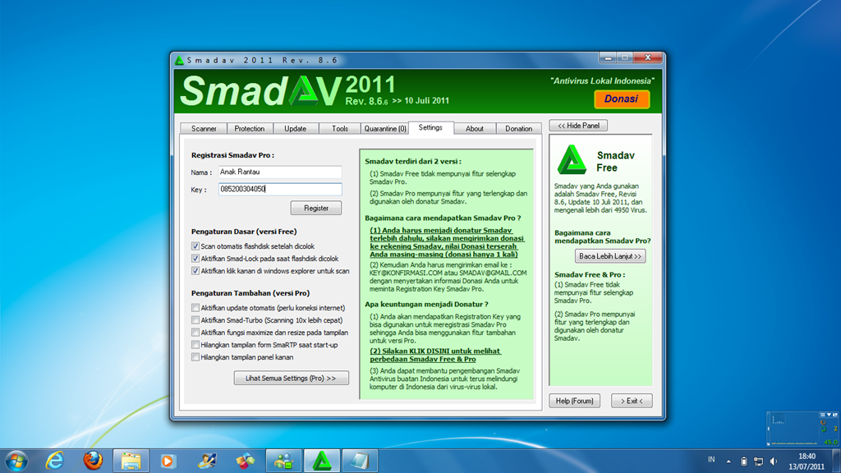Open the About tab

pos(474,129)
